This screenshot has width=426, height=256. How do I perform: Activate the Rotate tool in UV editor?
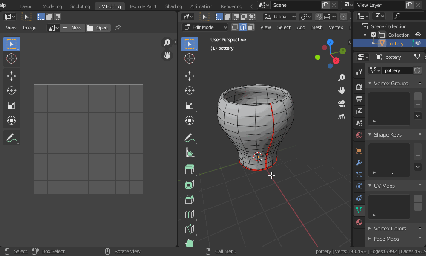point(12,90)
